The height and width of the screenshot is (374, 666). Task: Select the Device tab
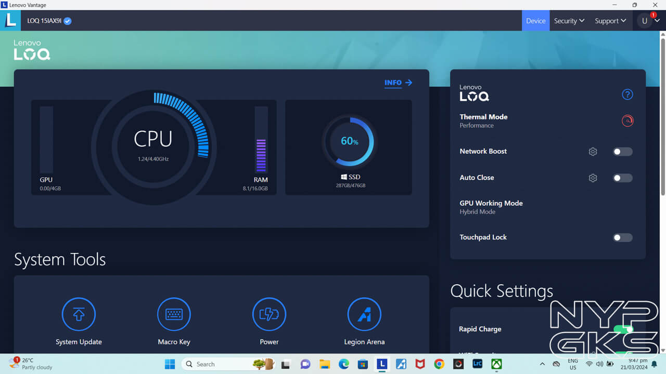click(535, 21)
